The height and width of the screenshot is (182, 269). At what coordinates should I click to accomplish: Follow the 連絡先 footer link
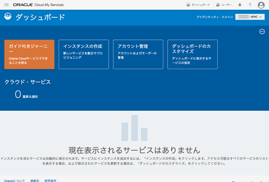[35, 181]
